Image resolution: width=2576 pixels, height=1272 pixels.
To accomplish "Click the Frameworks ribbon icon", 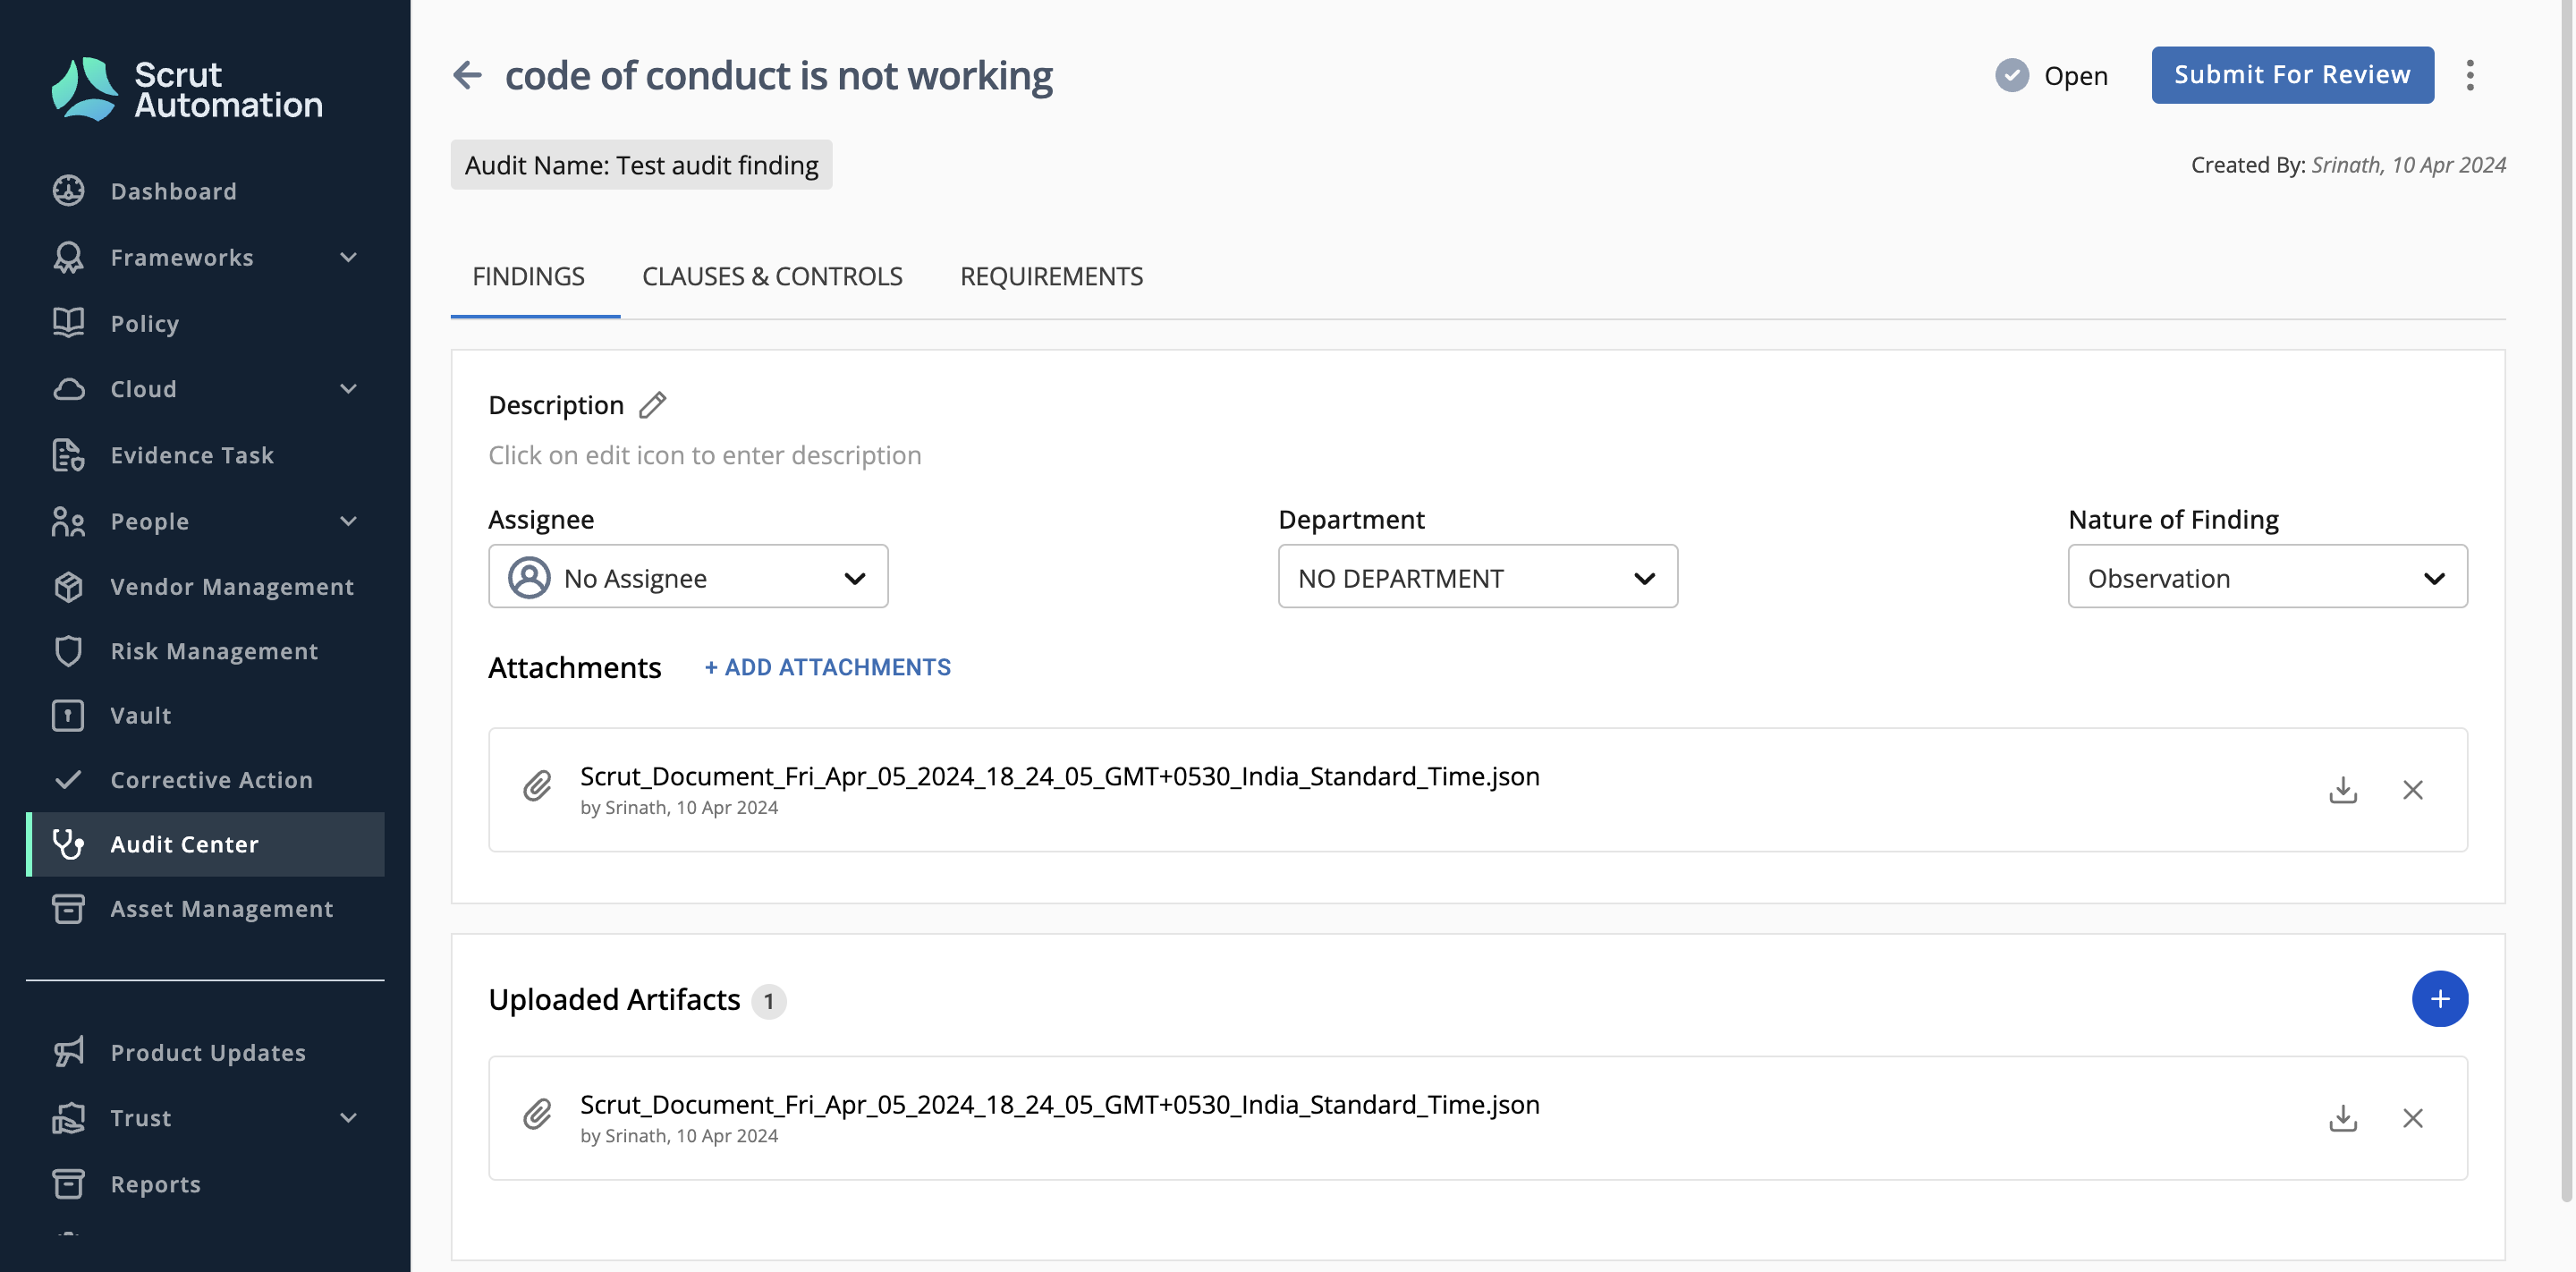I will click(68, 257).
